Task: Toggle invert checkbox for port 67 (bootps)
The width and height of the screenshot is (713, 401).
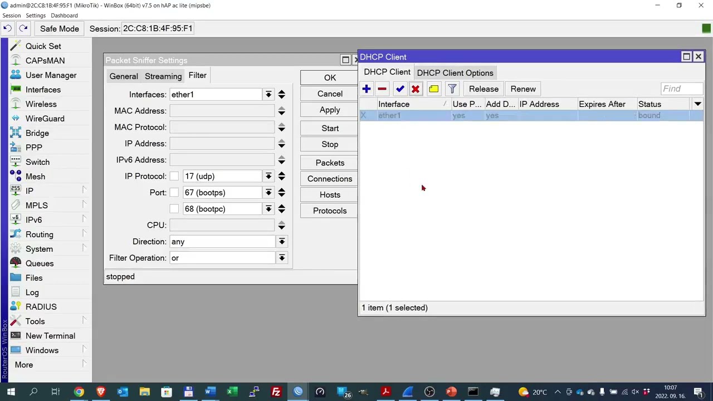Action: click(x=174, y=193)
